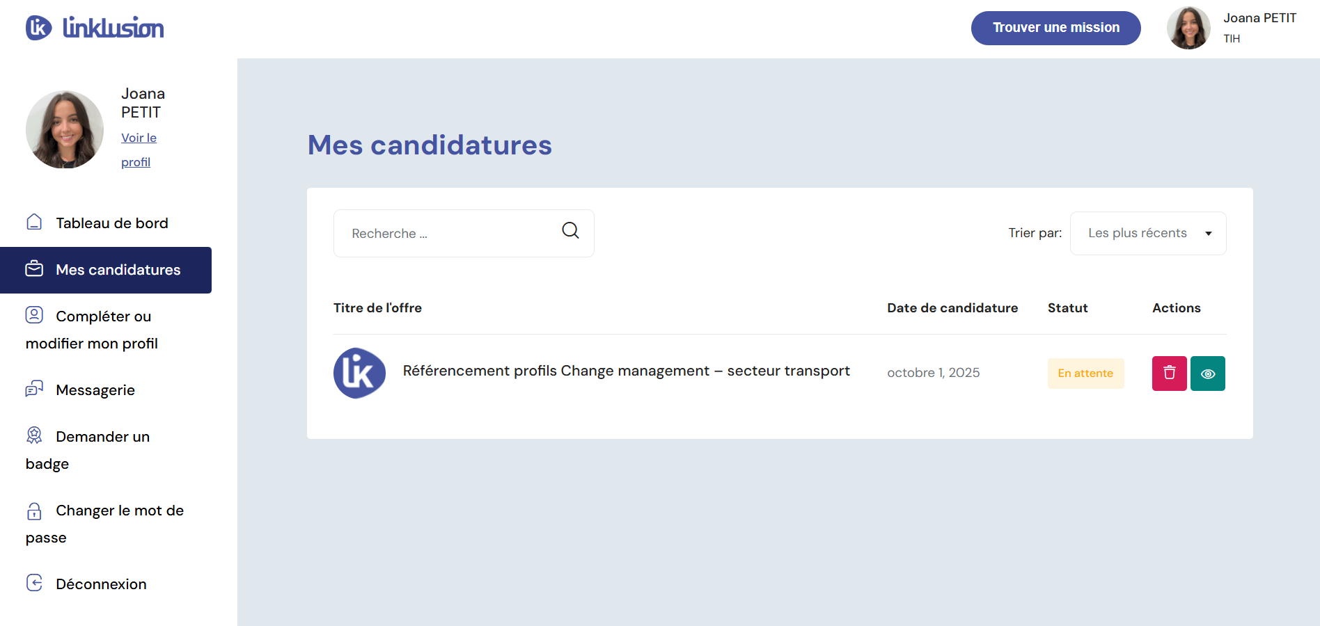Click the search magnifier icon
Viewport: 1320px width, 626px height.
(x=570, y=230)
